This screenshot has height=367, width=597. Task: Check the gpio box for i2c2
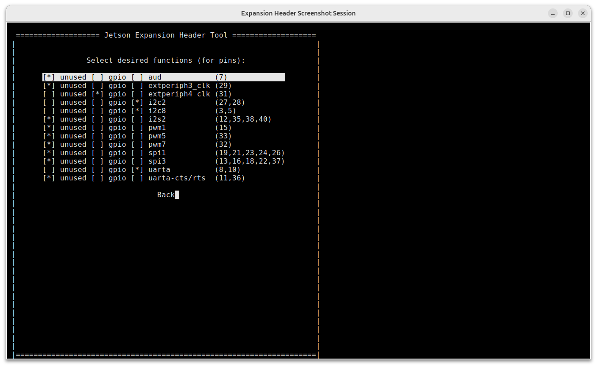pos(98,103)
